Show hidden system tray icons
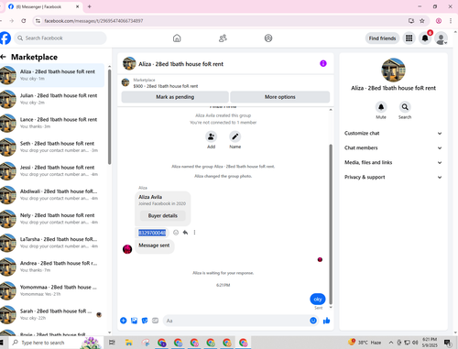This screenshot has width=458, height=349. [391, 343]
